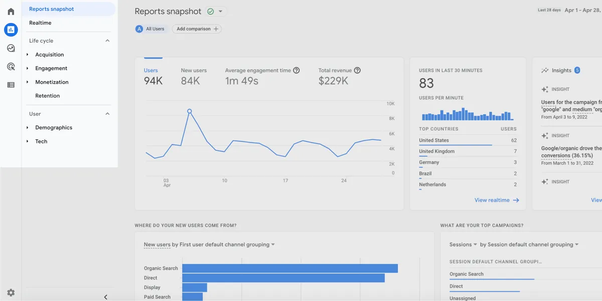Open the Admin settings gear
Viewport: 602px width, 301px height.
tap(11, 292)
